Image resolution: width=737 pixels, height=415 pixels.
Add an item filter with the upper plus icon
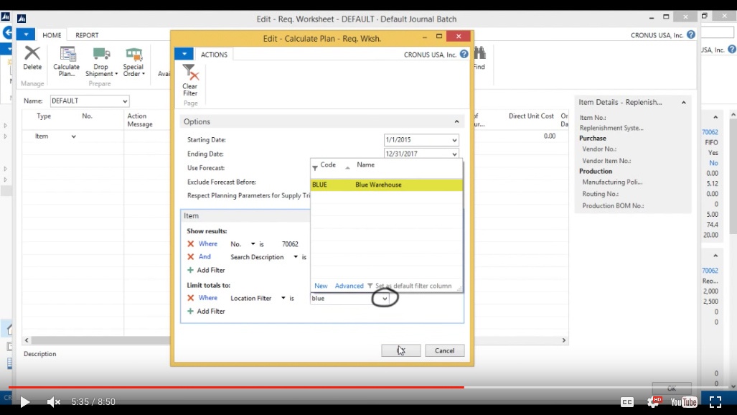(x=190, y=270)
